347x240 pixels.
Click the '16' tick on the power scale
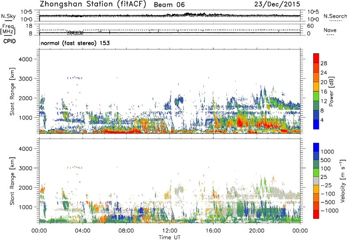pos(324,92)
